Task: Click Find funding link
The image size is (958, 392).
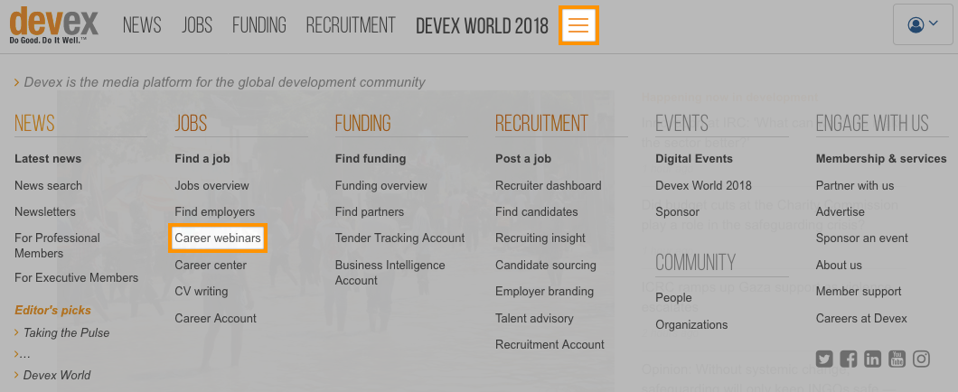Action: (x=371, y=159)
